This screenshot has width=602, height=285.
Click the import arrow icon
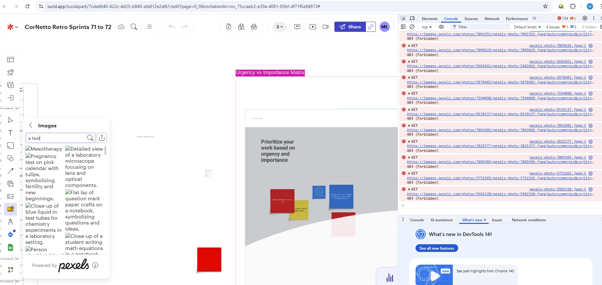point(10,98)
